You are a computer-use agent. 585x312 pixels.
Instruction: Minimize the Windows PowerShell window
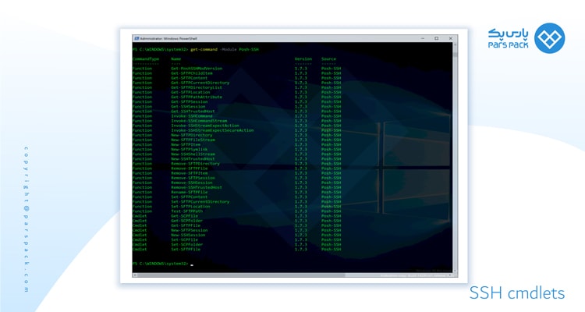click(x=423, y=38)
